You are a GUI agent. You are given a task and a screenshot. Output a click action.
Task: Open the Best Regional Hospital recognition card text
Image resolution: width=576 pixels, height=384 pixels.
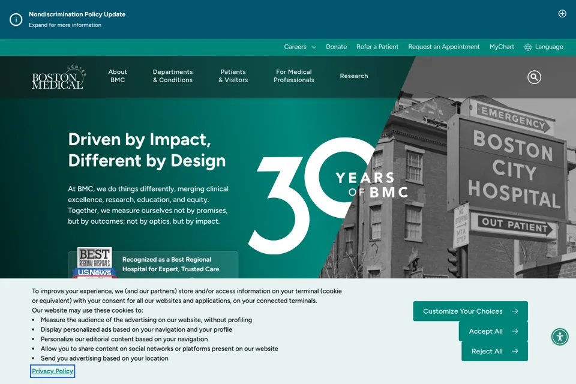[170, 264]
